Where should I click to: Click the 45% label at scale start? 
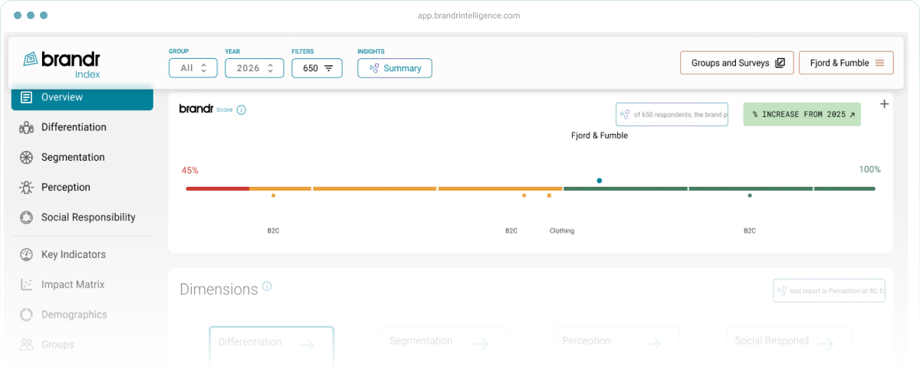point(189,170)
